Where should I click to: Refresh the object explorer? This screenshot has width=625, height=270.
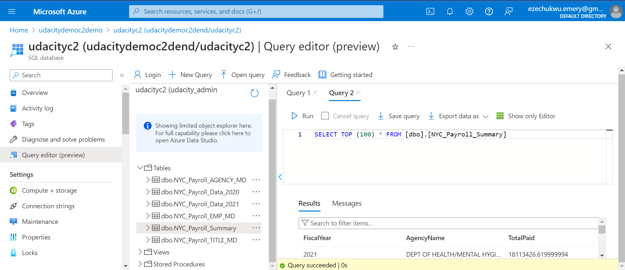click(255, 93)
